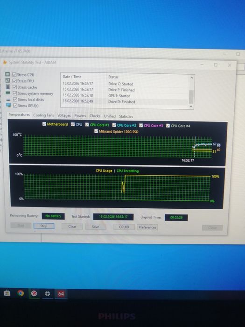The image size is (245, 327).
Task: Open the Settings gear in the taskbar
Action: [48, 294]
